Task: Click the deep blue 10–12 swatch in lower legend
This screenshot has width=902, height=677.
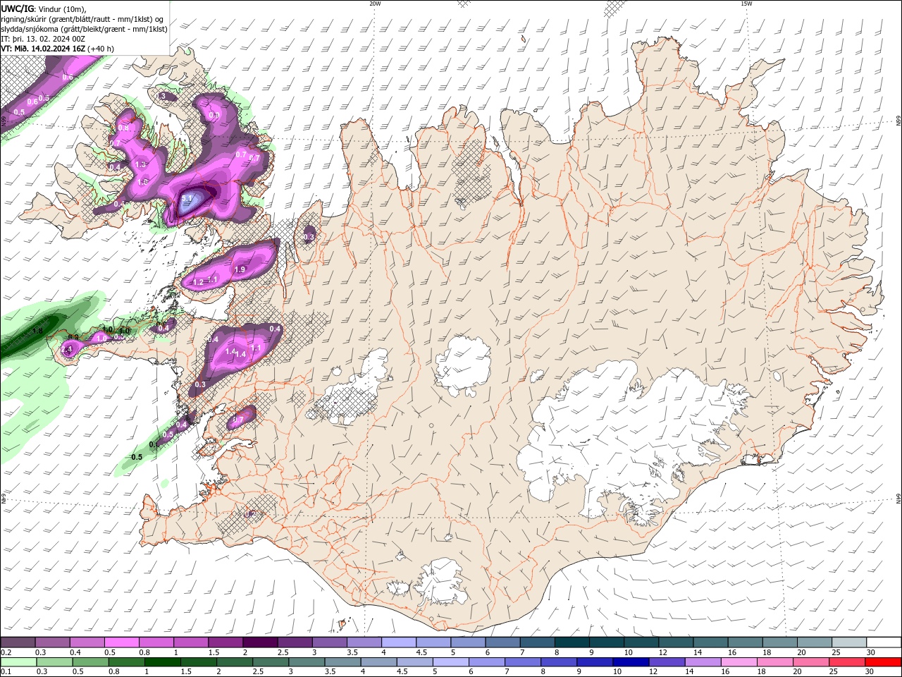Action: pyautogui.click(x=630, y=662)
